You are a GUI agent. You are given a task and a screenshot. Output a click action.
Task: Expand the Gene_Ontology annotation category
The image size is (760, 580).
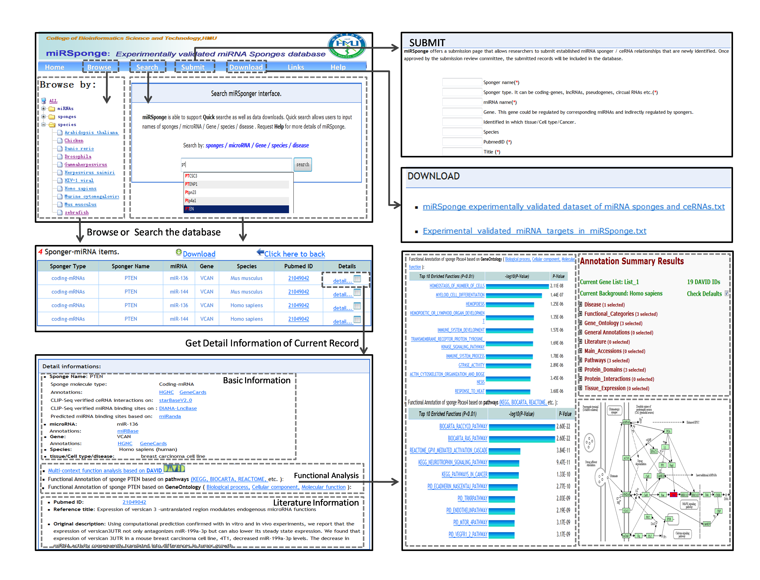point(581,323)
